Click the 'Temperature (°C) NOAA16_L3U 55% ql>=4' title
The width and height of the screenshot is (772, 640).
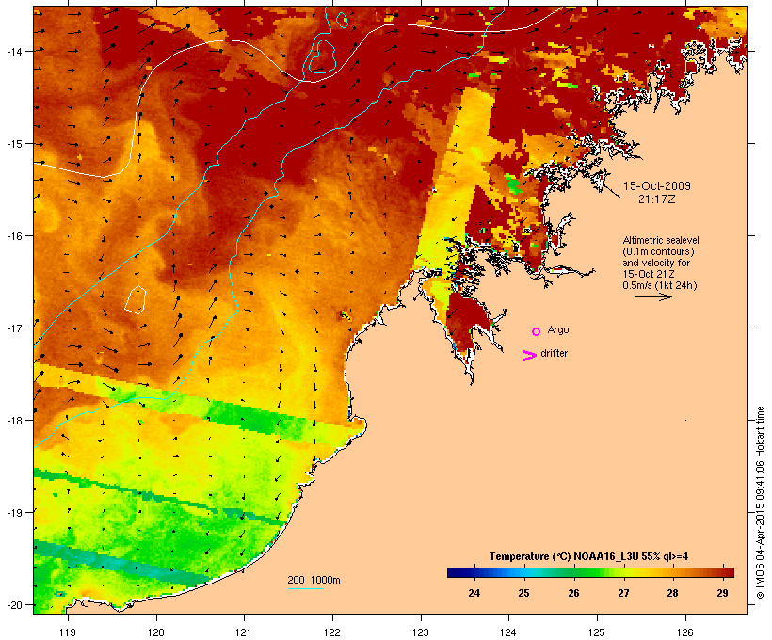(x=588, y=556)
